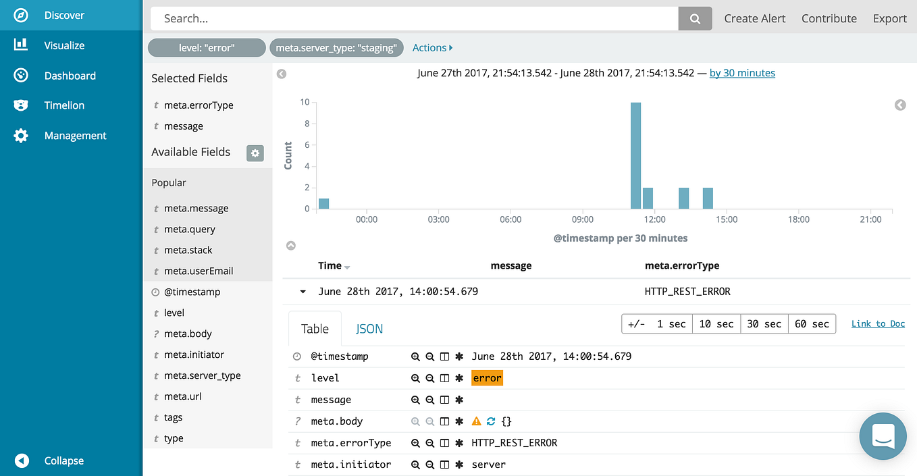This screenshot has width=917, height=476.
Task: Click the Create Alert button
Action: [x=755, y=18]
